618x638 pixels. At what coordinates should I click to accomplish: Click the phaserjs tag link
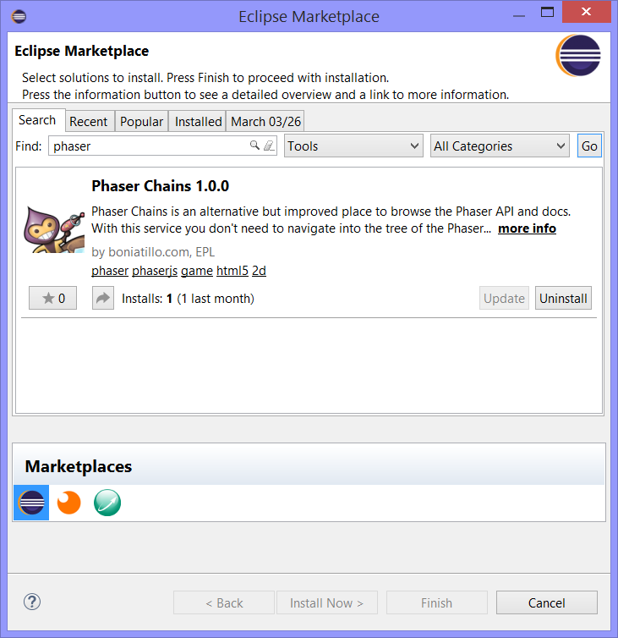point(155,271)
